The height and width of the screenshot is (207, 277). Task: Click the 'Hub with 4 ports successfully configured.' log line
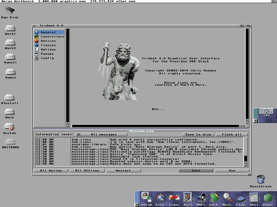pos(154,140)
